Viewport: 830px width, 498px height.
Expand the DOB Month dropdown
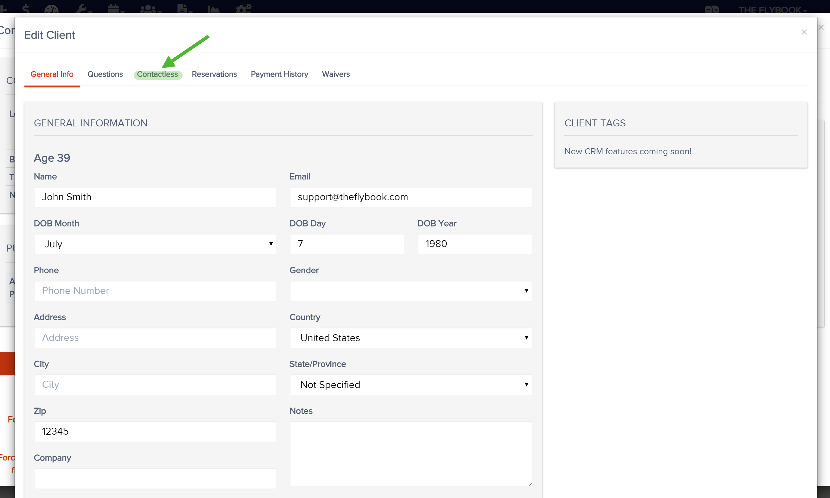tap(155, 244)
